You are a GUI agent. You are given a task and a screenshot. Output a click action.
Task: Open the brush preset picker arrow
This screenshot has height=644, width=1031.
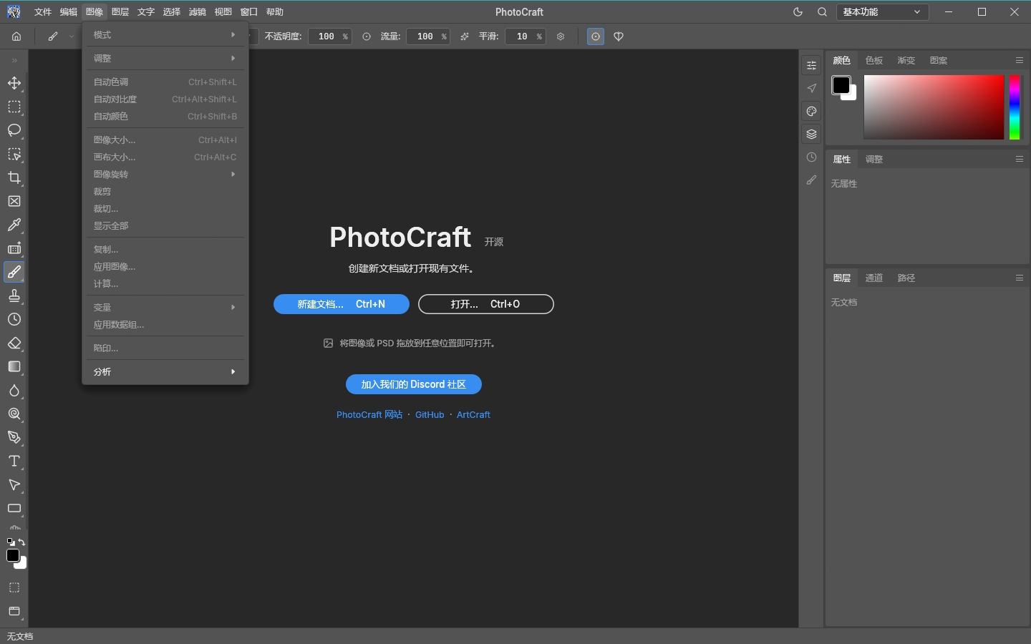tap(72, 36)
